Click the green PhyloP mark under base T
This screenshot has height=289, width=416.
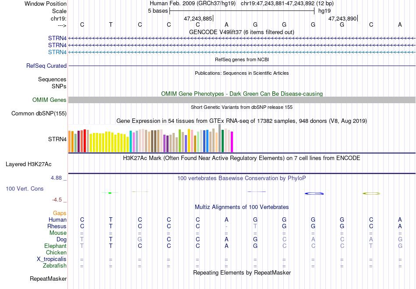pos(110,193)
